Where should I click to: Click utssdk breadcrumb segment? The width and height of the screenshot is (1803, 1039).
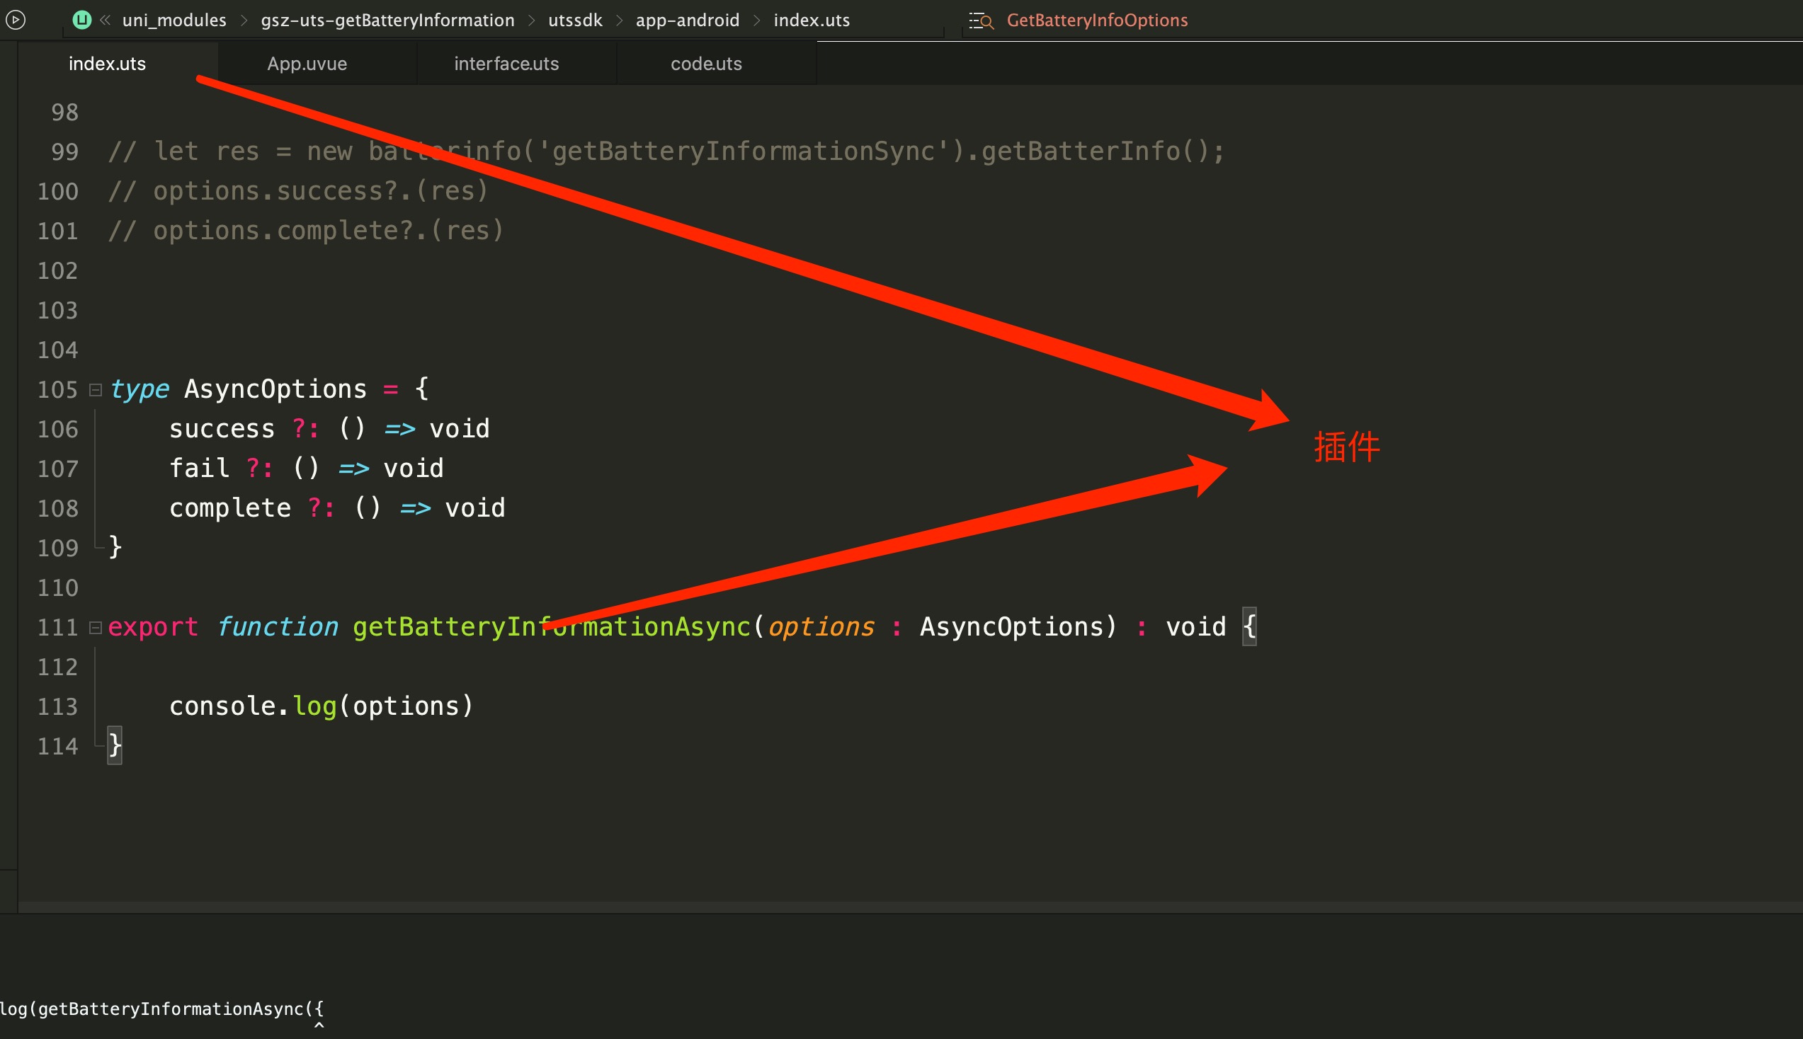coord(574,20)
